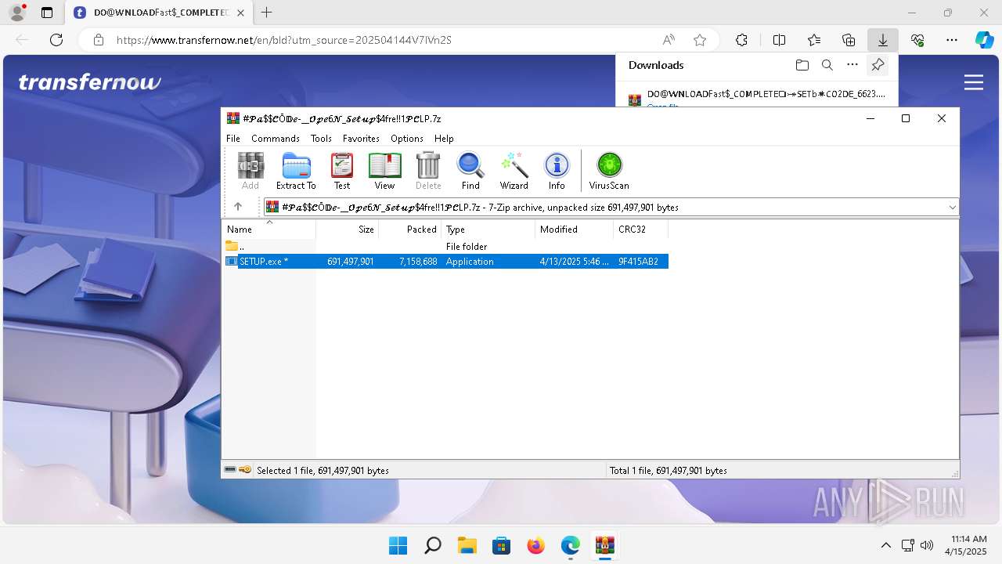Screen dimensions: 1002x564
Task: Click the Add toolbar icon in WinRAR
Action: click(x=250, y=172)
